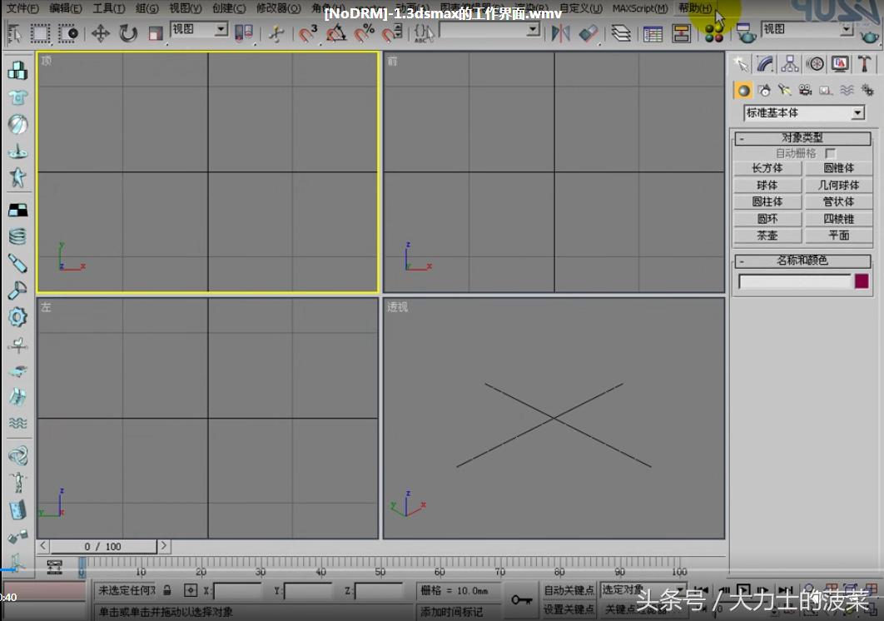Click the object color swatch
This screenshot has height=621, width=884.
(x=862, y=281)
